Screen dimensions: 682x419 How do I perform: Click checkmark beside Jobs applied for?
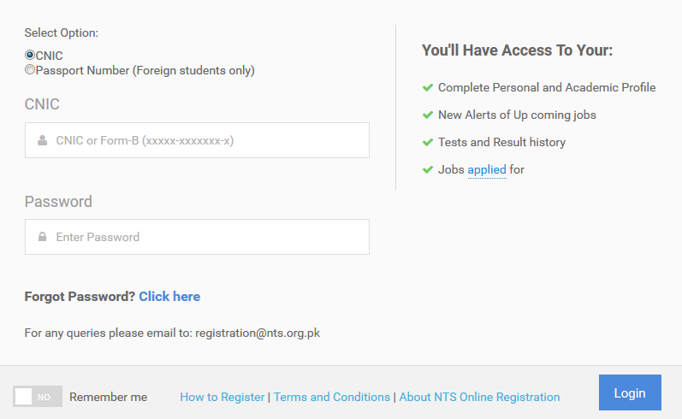coord(428,169)
